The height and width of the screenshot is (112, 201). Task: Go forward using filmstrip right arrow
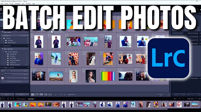pyautogui.click(x=13, y=99)
